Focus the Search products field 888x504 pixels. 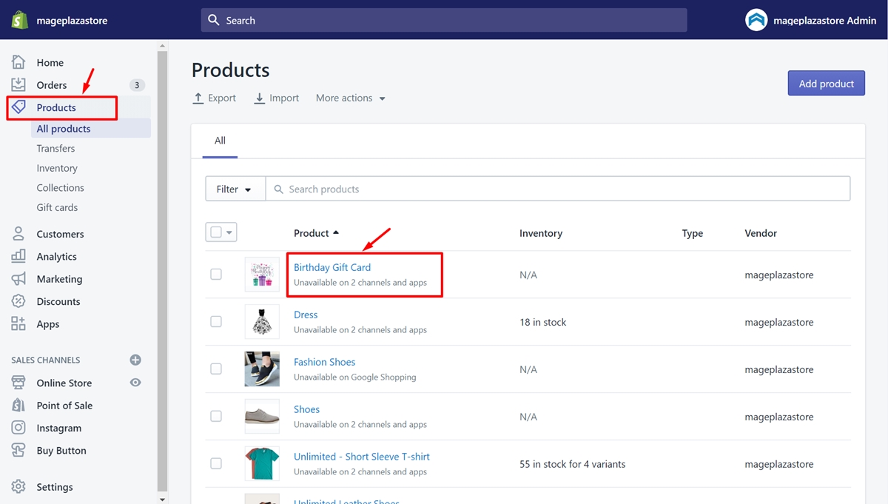click(x=562, y=189)
